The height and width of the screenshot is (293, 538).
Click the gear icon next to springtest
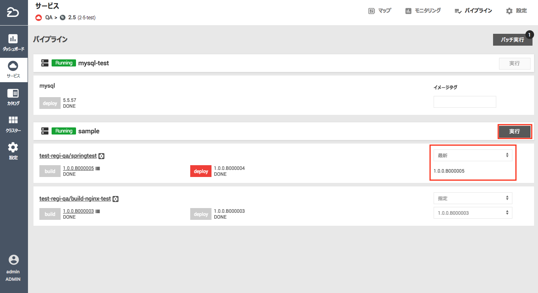102,156
